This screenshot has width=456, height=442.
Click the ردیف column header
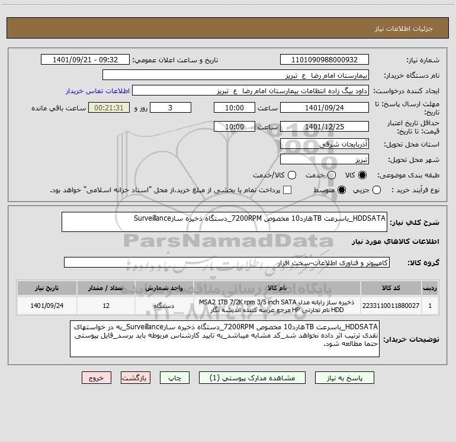pyautogui.click(x=430, y=288)
